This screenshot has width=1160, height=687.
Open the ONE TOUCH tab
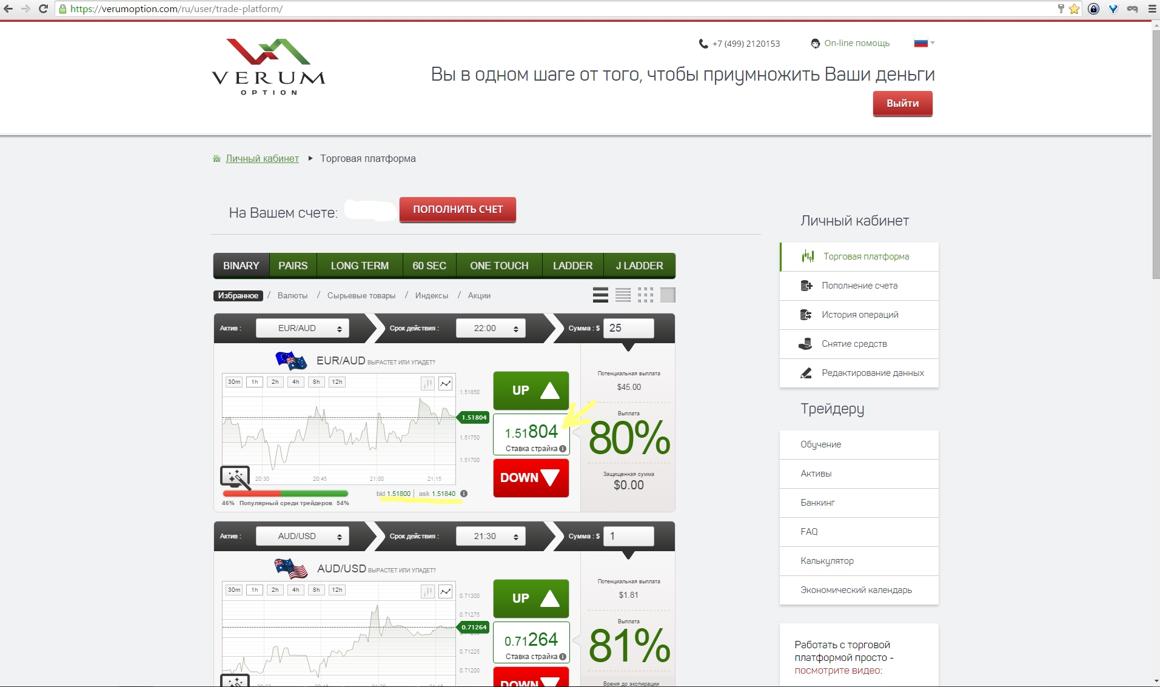[x=499, y=266]
